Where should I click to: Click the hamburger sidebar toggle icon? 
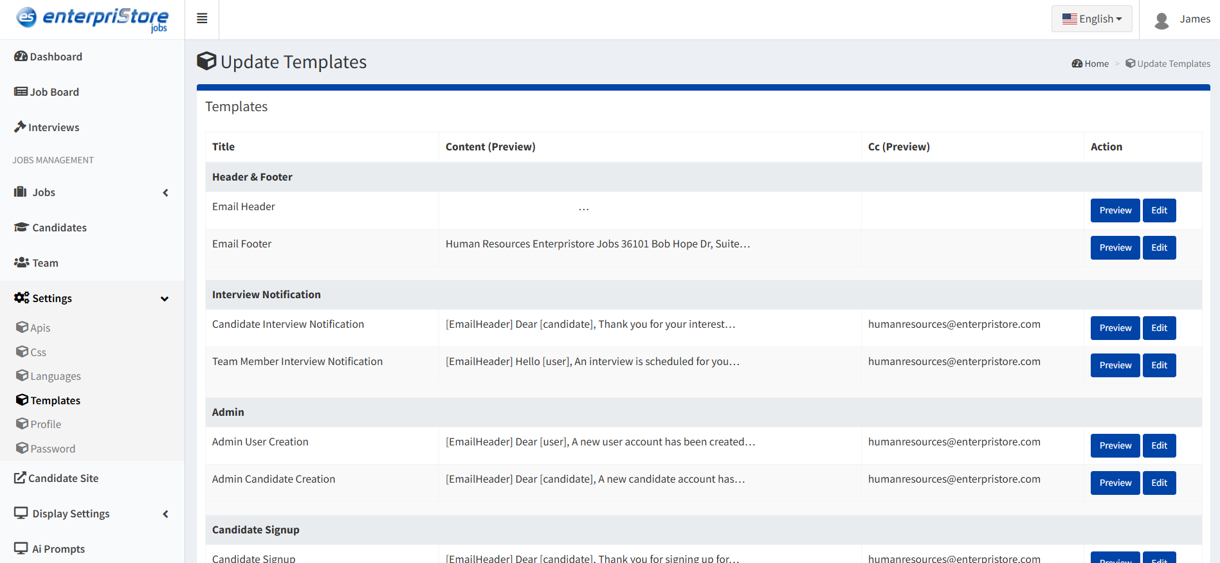pos(202,19)
